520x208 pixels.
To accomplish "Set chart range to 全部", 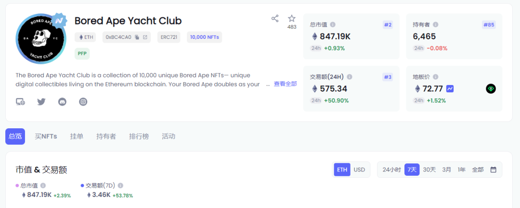I will pyautogui.click(x=478, y=170).
